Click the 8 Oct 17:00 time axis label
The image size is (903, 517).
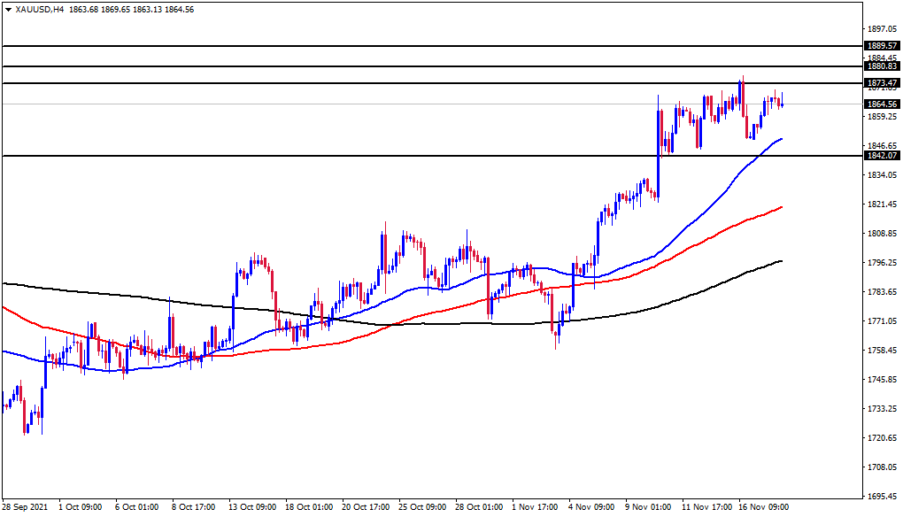(194, 507)
